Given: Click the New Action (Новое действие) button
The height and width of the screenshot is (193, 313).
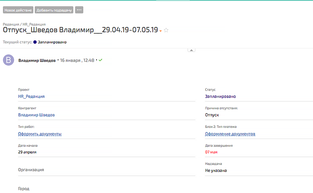Looking at the screenshot, I should [x=18, y=10].
